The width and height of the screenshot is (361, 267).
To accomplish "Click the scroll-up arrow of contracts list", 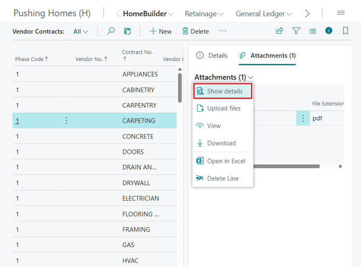I will pos(180,69).
